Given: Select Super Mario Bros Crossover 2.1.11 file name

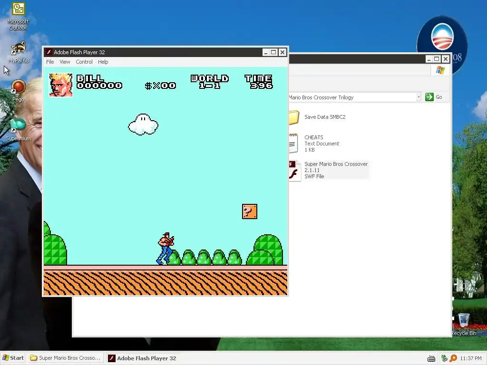Looking at the screenshot, I should click(336, 167).
